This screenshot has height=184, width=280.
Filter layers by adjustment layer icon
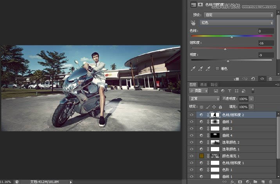[x=223, y=91]
